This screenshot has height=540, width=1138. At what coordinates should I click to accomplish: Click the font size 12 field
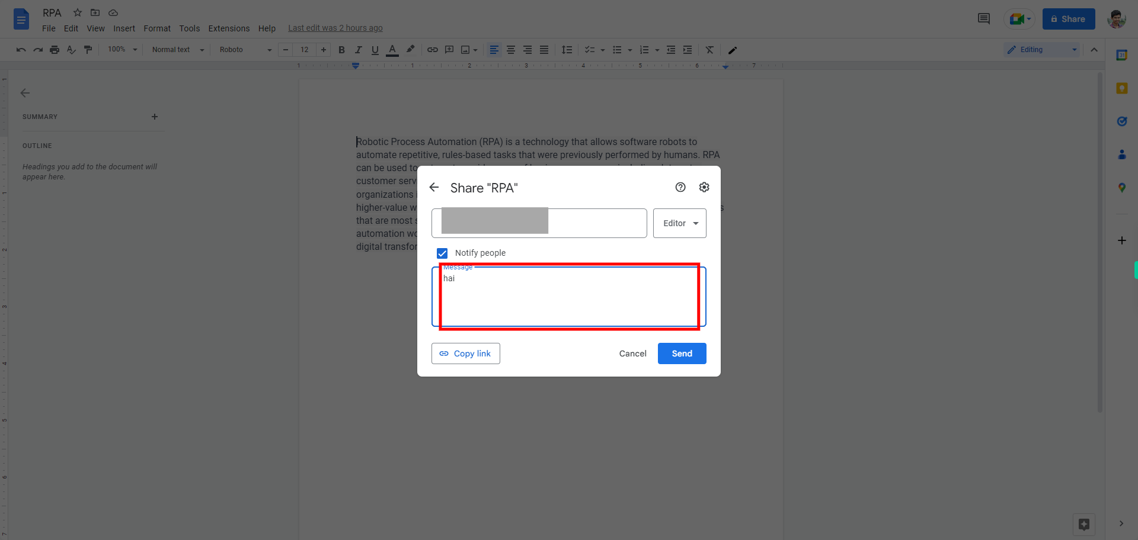(x=305, y=50)
